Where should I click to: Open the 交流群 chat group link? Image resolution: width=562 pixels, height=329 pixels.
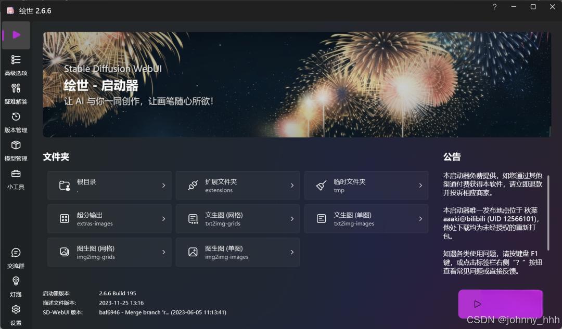[16, 258]
